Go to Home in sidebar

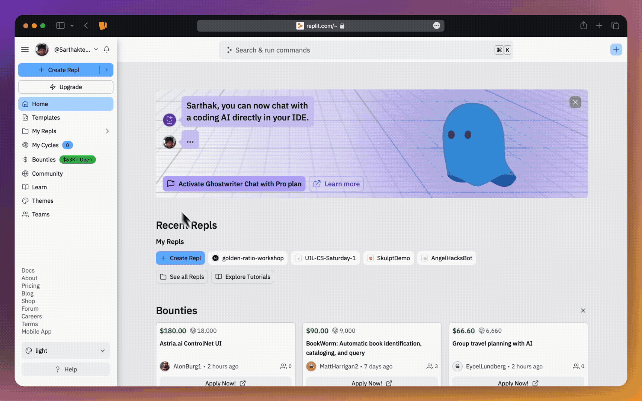(x=66, y=104)
